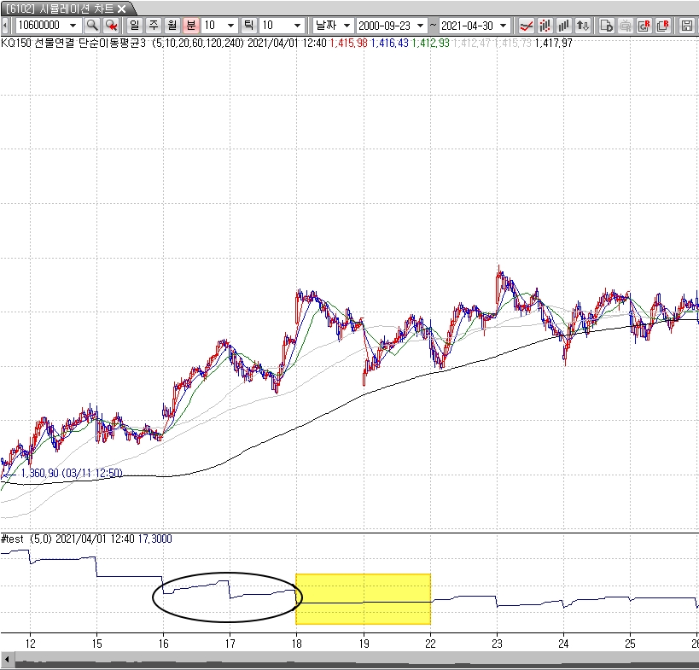Click the document with arrow icon
The image size is (699, 670).
(607, 26)
